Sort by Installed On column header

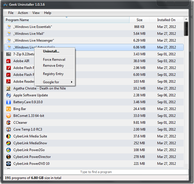pyautogui.click(x=166, y=20)
